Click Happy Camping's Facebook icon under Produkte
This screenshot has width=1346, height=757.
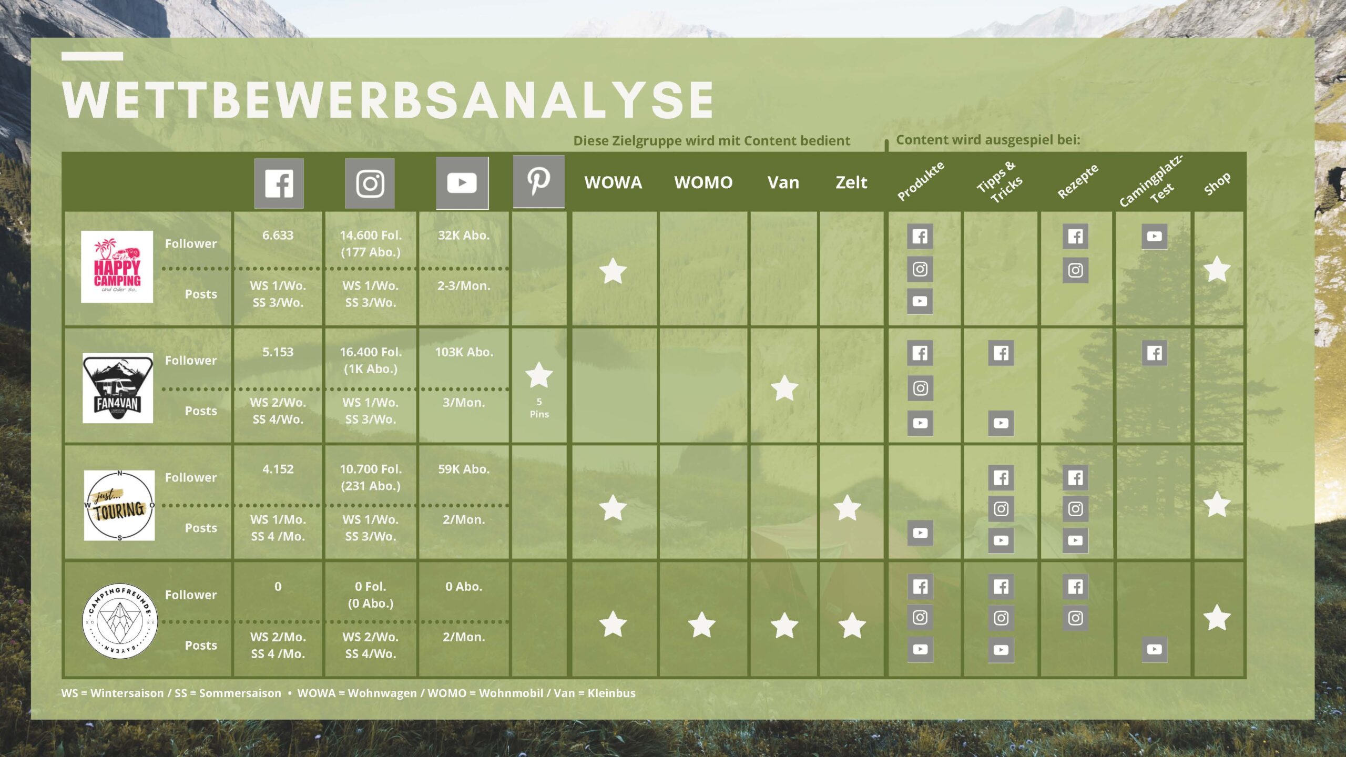[x=920, y=237]
